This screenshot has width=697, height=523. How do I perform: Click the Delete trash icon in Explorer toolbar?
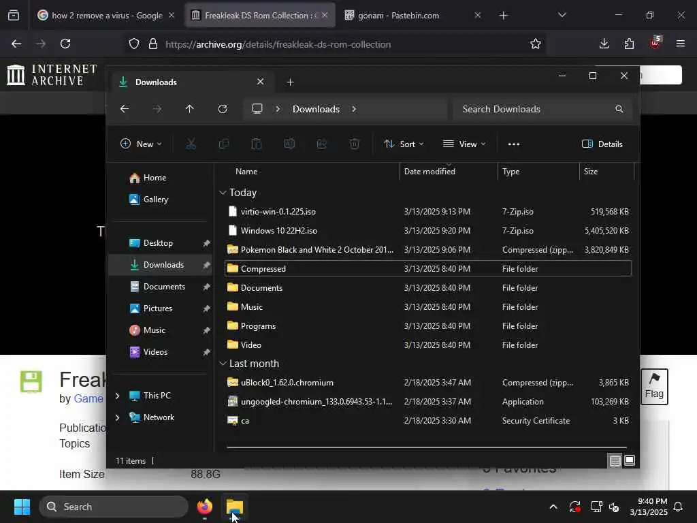[x=354, y=144]
